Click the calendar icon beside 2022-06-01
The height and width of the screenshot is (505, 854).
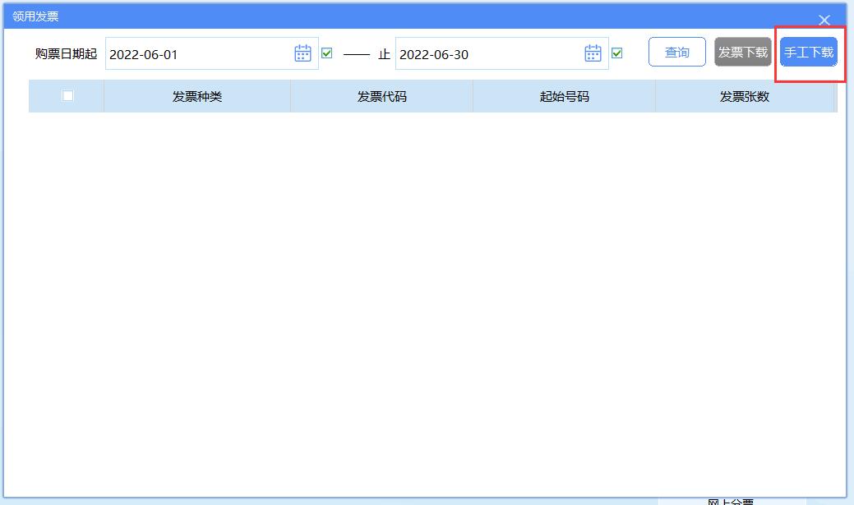(302, 53)
